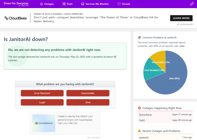Open the PubG outage entry
197x140 pixels.
tap(142, 120)
